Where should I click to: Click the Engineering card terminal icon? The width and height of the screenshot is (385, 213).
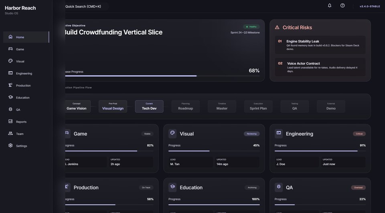(278, 133)
